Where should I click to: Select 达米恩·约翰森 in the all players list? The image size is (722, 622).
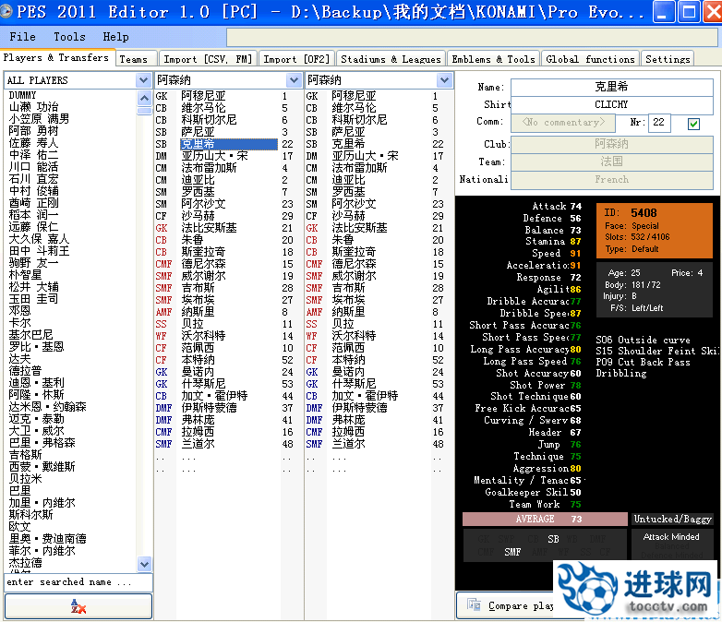click(47, 407)
